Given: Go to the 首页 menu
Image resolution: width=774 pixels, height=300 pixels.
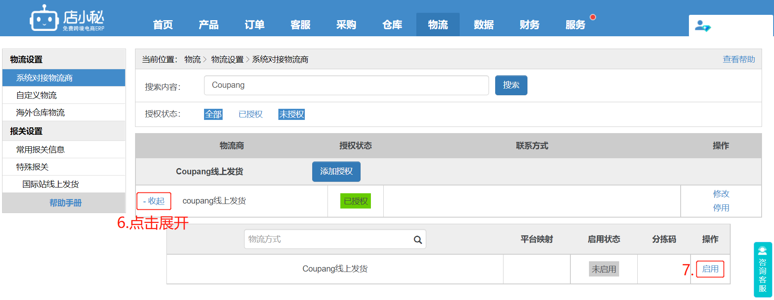Looking at the screenshot, I should (x=163, y=25).
